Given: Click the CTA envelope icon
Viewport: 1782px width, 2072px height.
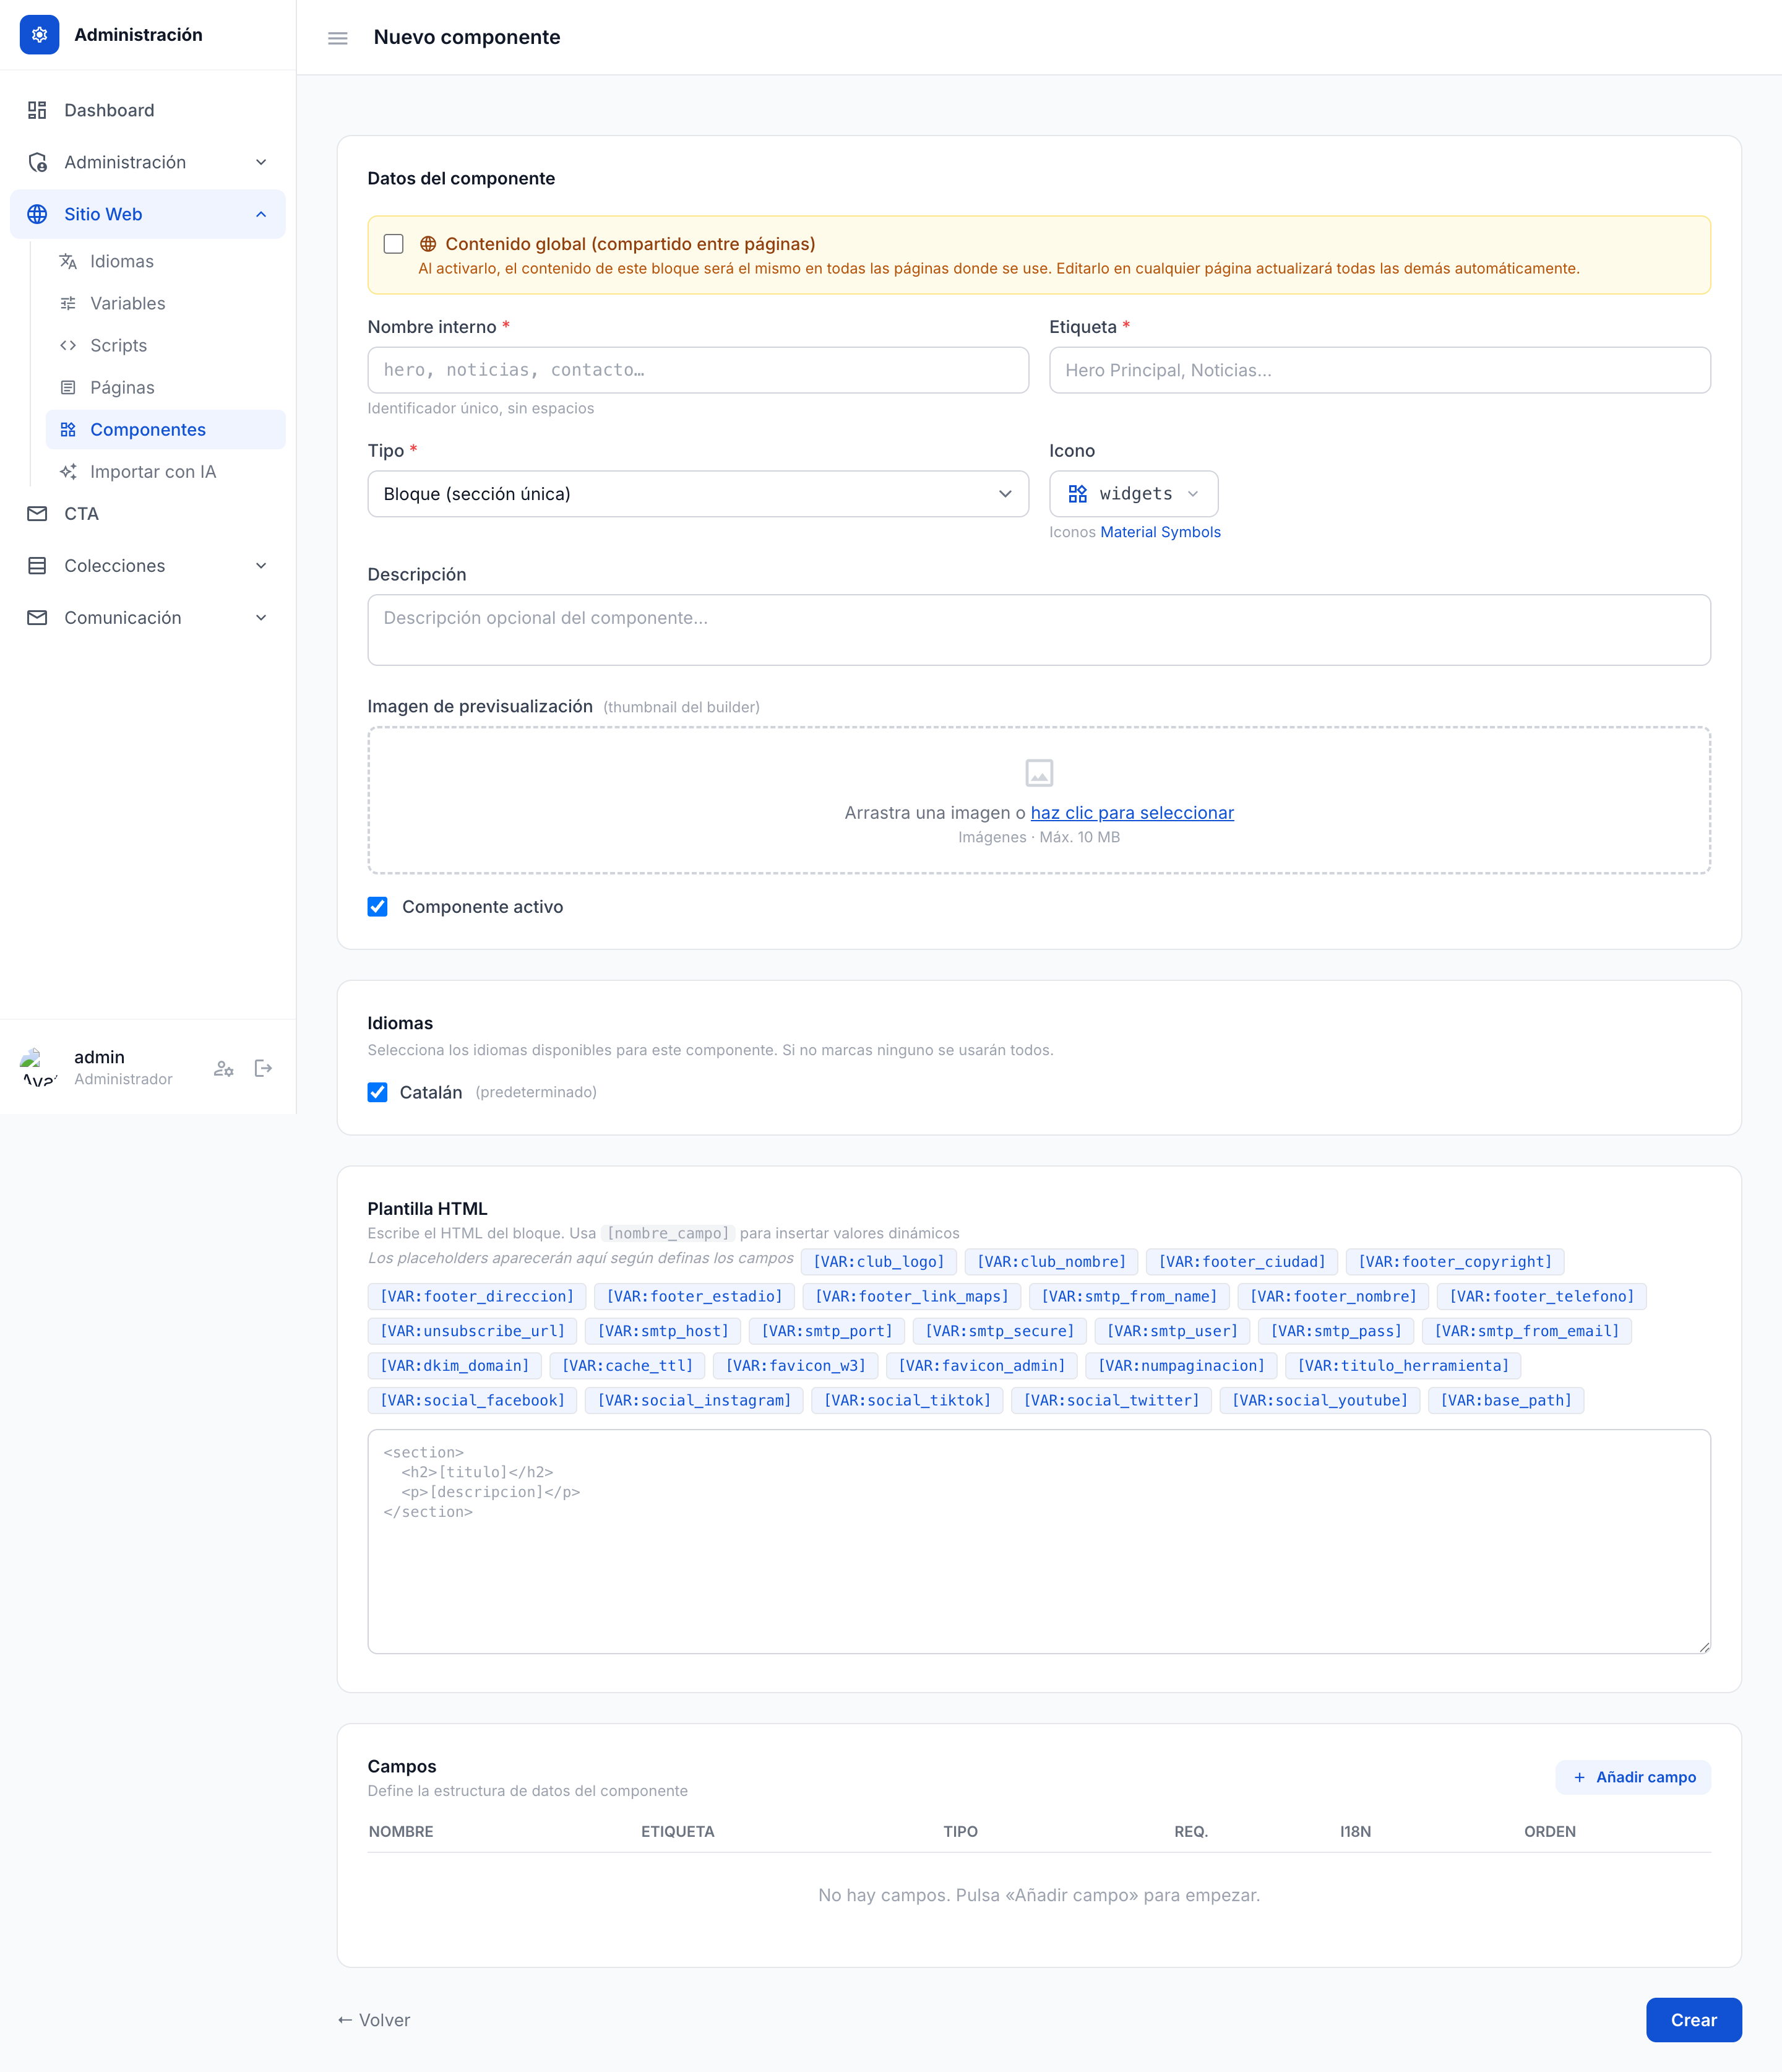Looking at the screenshot, I should (37, 513).
